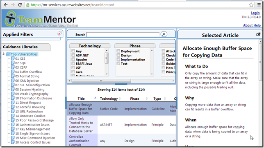Click the 07 SSL Misconfiguration view icon

[x=13, y=85]
